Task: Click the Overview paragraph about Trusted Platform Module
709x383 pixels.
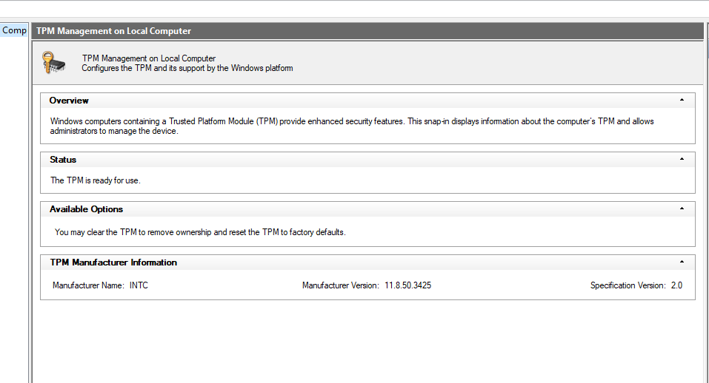Action: click(352, 126)
